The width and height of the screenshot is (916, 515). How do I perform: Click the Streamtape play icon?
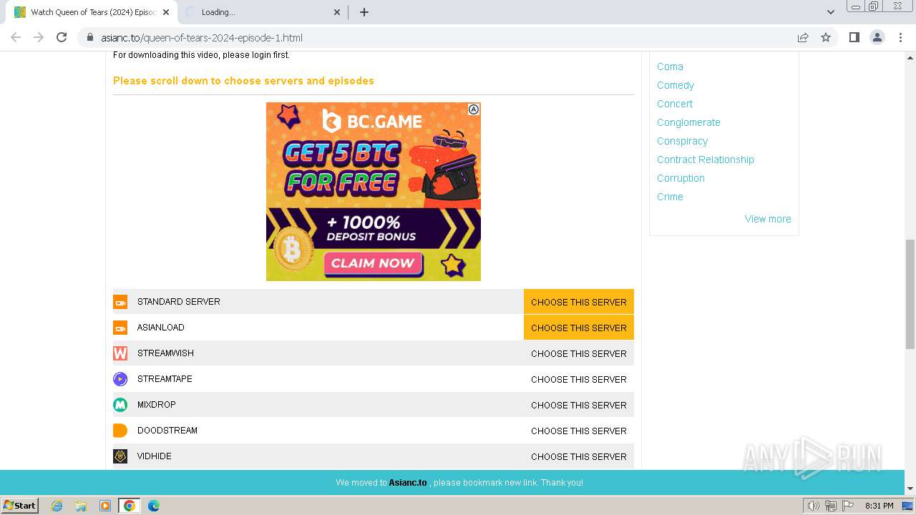tap(120, 379)
